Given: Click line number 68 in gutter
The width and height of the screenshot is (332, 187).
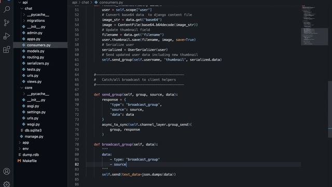Looking at the screenshot, I should (77, 95).
